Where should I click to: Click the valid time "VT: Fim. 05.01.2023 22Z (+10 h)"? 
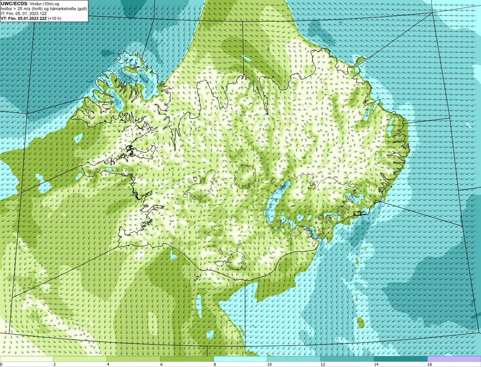click(31, 18)
